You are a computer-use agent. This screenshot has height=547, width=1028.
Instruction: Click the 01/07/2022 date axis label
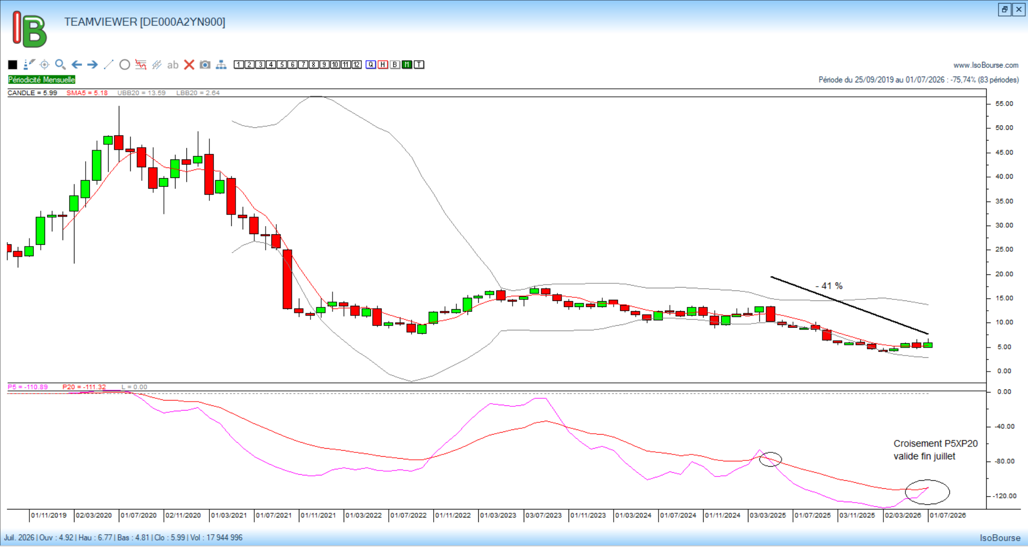409,515
